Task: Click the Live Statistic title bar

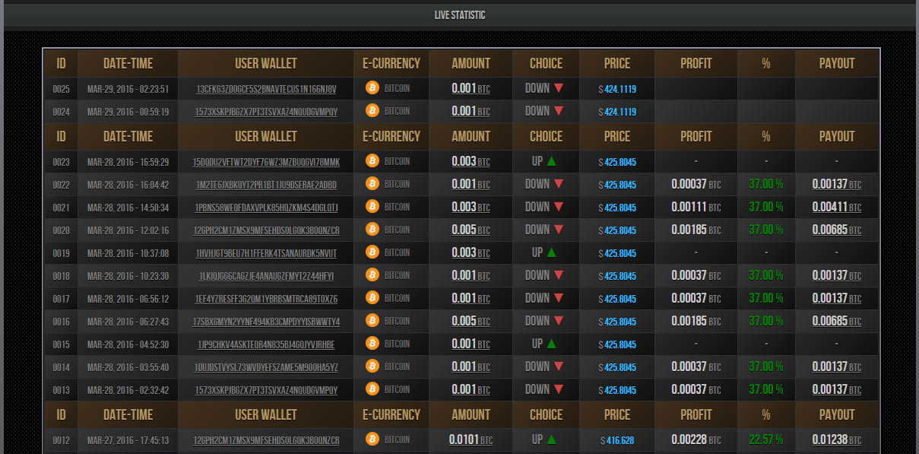Action: (459, 15)
